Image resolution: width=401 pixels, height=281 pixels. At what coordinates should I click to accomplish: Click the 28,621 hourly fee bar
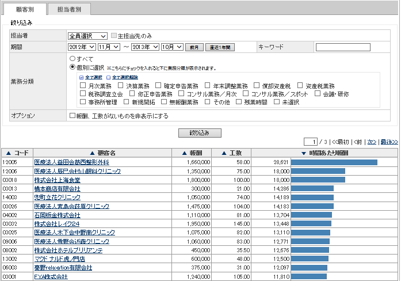point(334,162)
